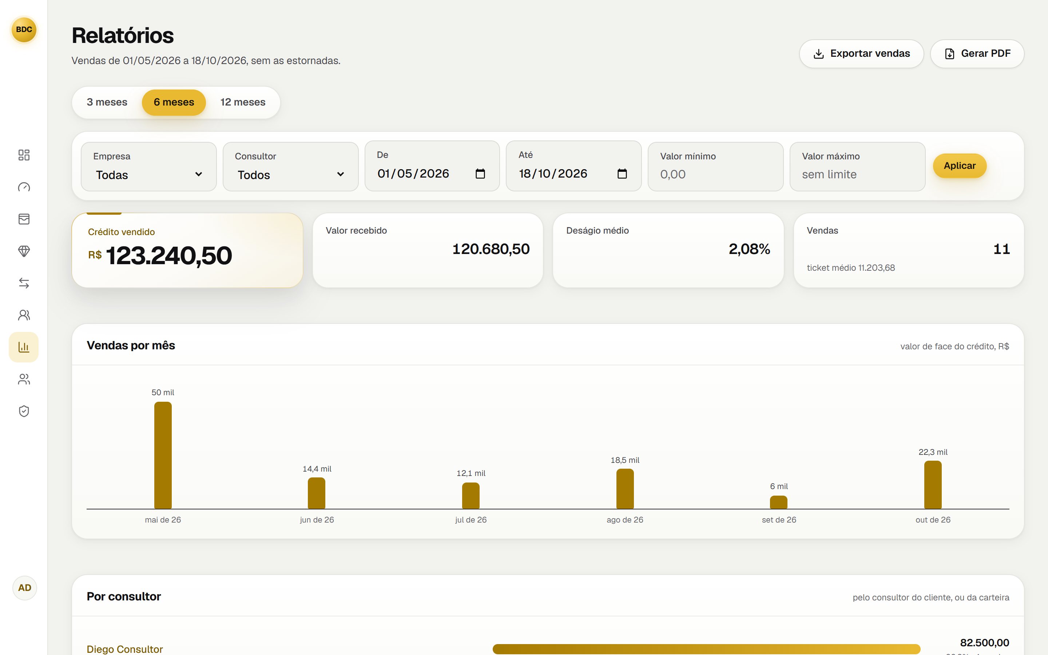
Task: Click the Até date 18/10/2026 field
Action: pos(573,166)
